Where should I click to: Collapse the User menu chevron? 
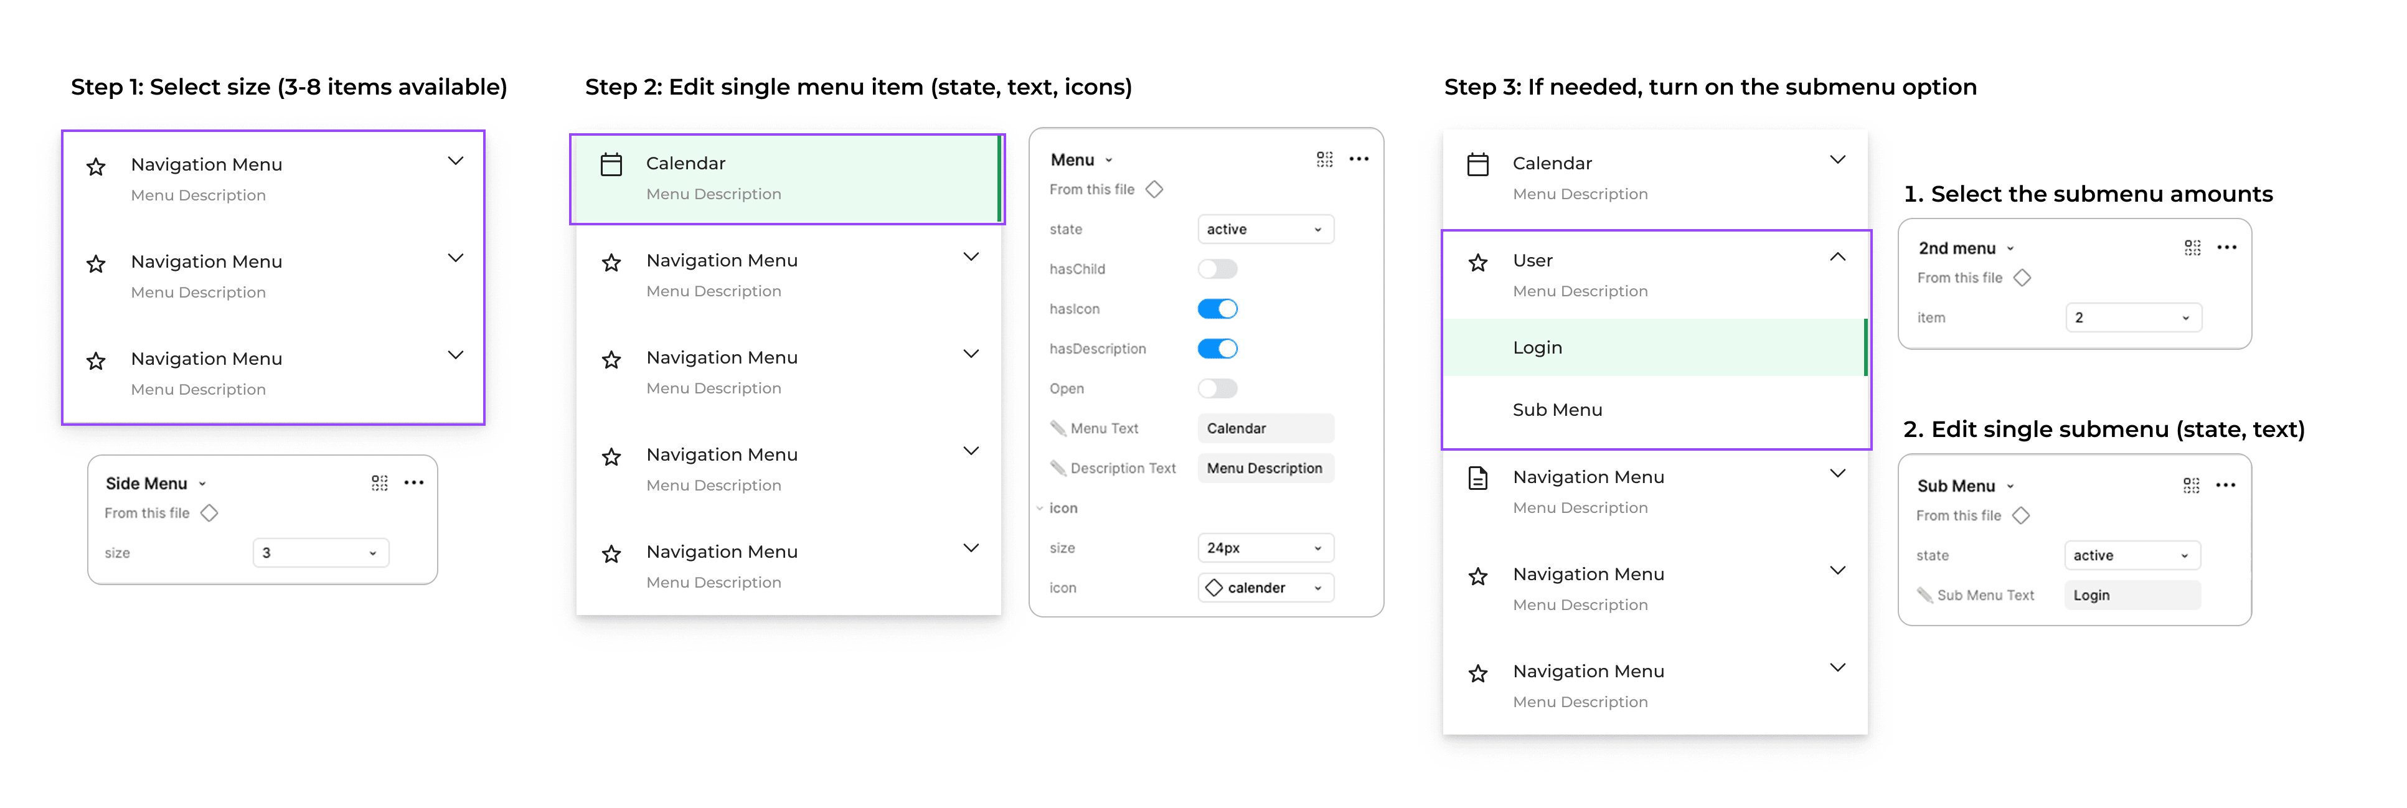click(x=1837, y=257)
